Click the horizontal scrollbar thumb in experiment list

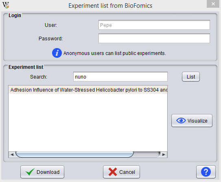[74, 154]
